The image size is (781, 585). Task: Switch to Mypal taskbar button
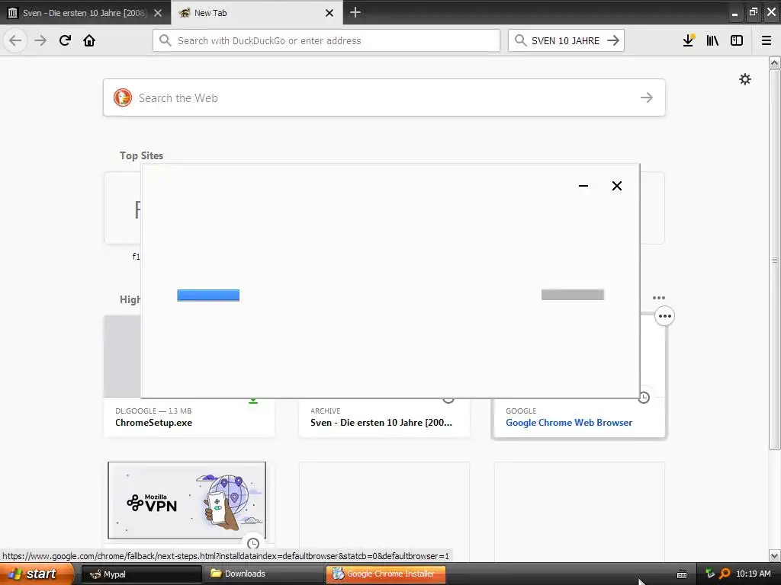[x=141, y=574]
